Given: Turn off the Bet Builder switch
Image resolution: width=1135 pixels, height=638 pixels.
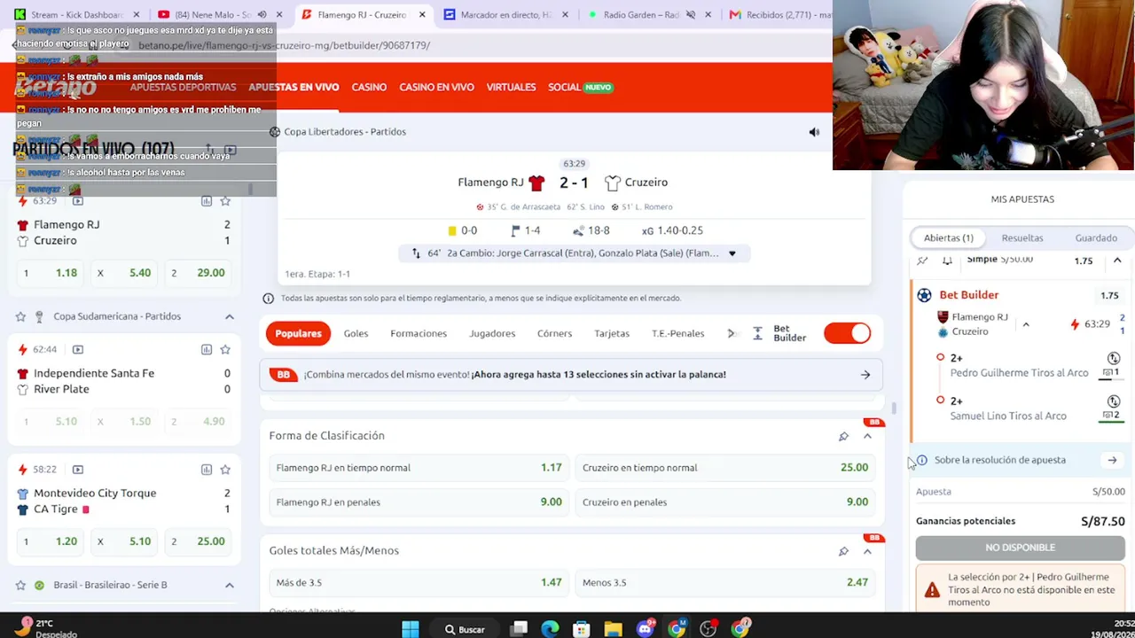Looking at the screenshot, I should [x=848, y=333].
